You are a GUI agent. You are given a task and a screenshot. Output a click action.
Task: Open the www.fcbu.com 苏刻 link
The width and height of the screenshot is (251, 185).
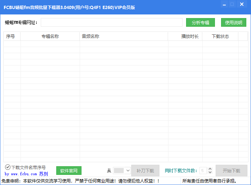tap(26, 174)
